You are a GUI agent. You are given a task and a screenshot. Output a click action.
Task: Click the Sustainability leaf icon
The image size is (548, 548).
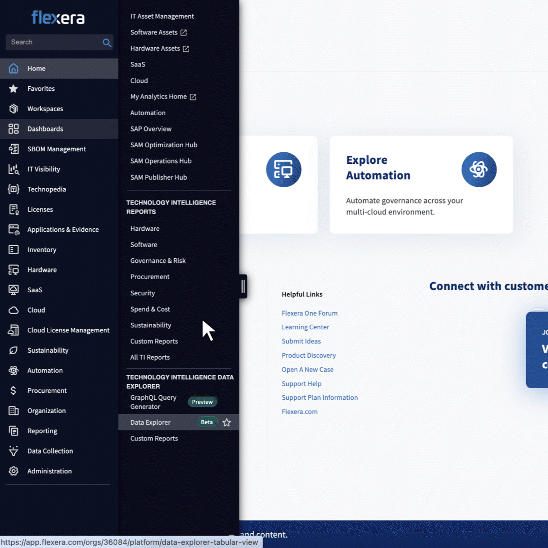pyautogui.click(x=14, y=351)
